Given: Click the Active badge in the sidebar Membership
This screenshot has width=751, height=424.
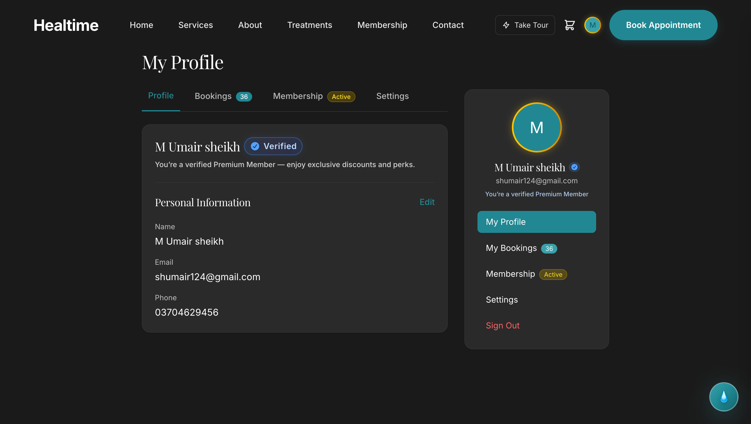Looking at the screenshot, I should [553, 274].
